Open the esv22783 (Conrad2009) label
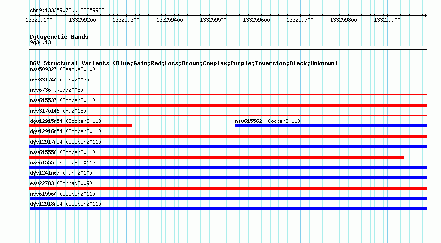The height and width of the screenshot is (243, 441). (61, 183)
